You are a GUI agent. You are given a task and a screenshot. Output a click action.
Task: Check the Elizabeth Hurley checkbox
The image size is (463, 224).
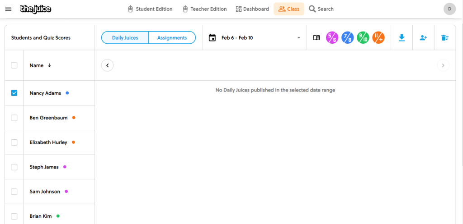(x=14, y=142)
